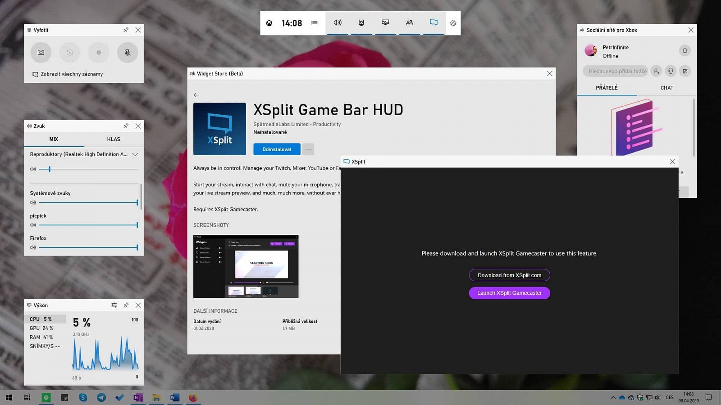Close the XSplit widget window
The width and height of the screenshot is (721, 405).
click(672, 162)
